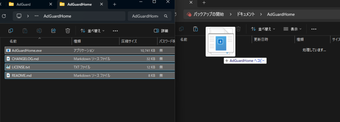Close the tab in the right window
The height and width of the screenshot is (122, 340).
coord(191,3)
